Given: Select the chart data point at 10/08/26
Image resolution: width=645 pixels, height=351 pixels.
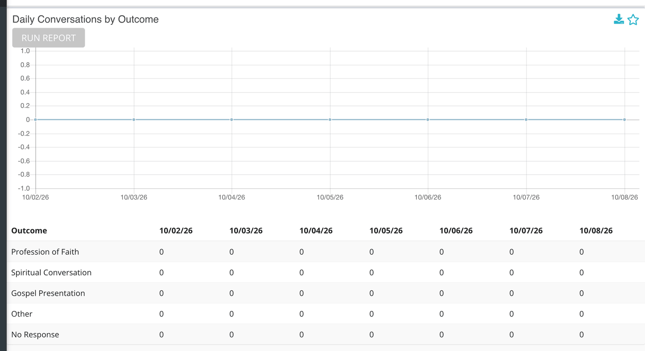Looking at the screenshot, I should tap(624, 120).
